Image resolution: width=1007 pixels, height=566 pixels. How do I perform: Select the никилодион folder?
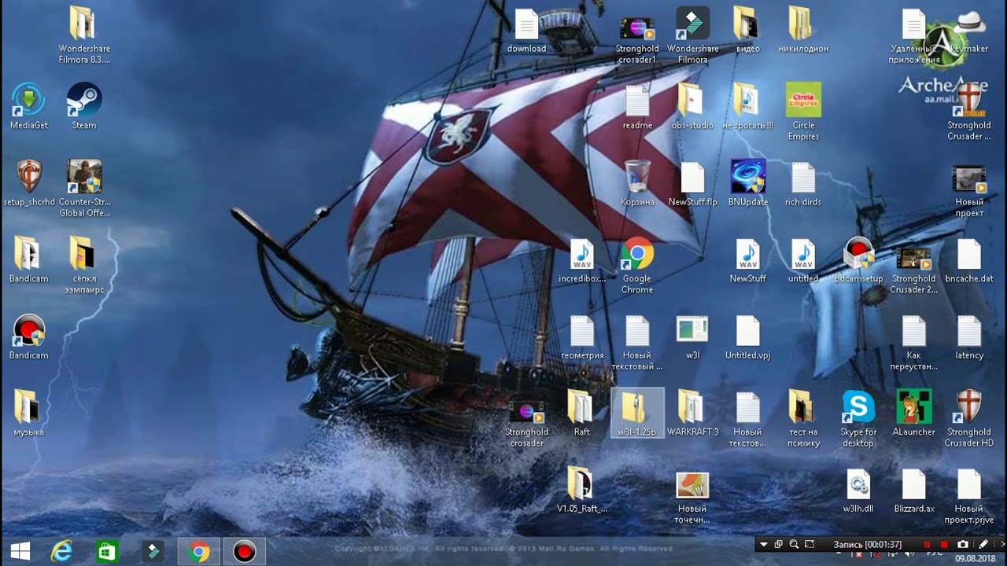(x=803, y=30)
